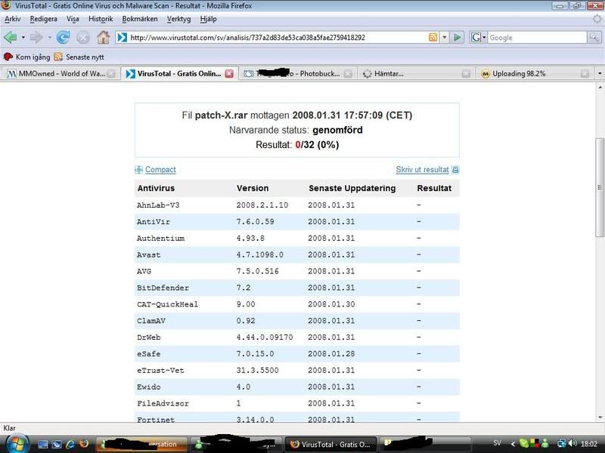
Task: Click in the URL address field
Action: (278, 37)
